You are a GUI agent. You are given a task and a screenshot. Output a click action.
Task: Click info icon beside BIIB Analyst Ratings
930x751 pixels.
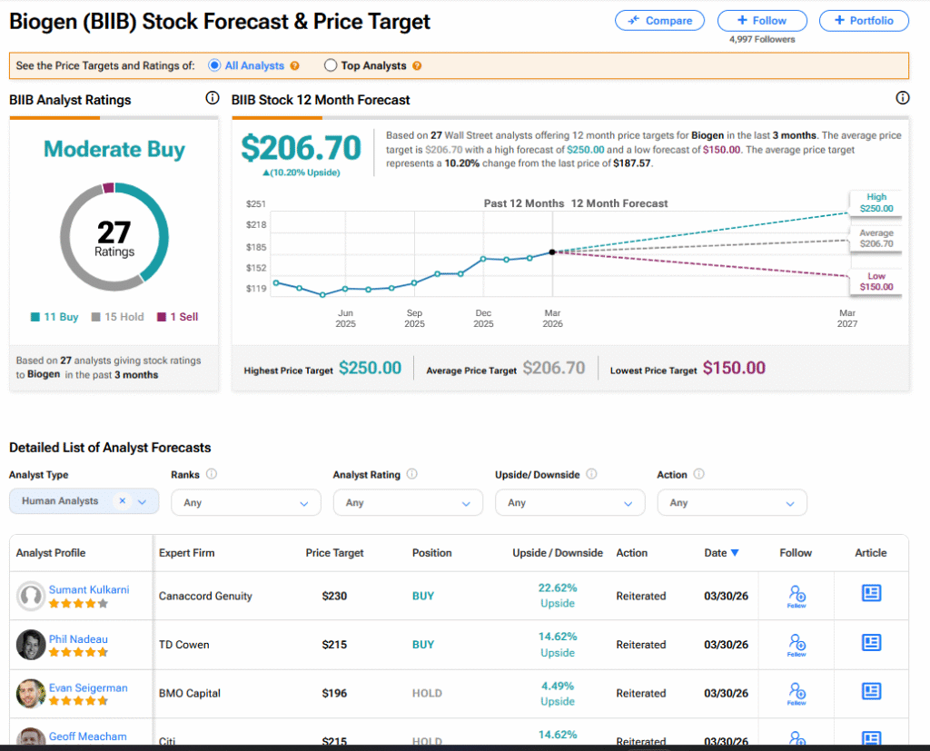point(212,99)
